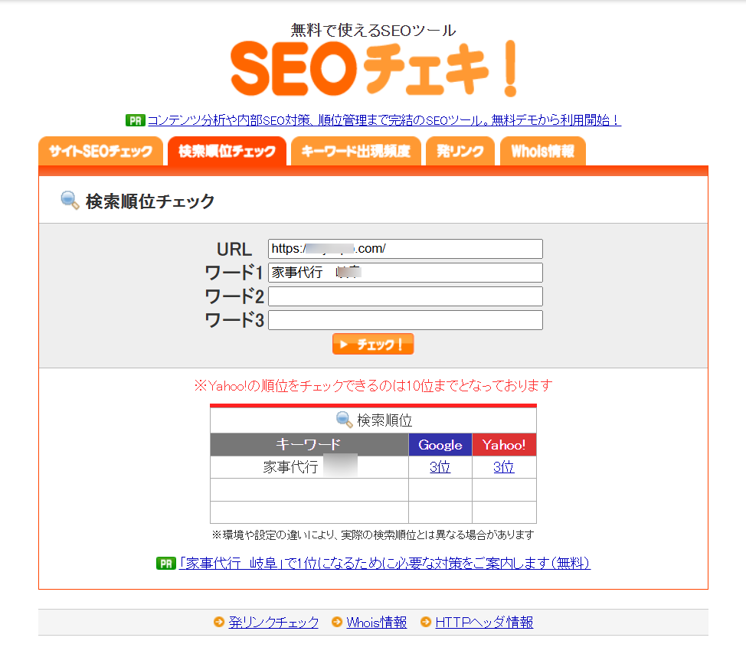Focus the ワード3 input field
746x654 pixels.
tap(405, 320)
